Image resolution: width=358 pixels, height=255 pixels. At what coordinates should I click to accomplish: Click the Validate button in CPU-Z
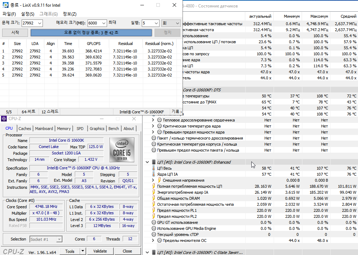tap(100, 251)
